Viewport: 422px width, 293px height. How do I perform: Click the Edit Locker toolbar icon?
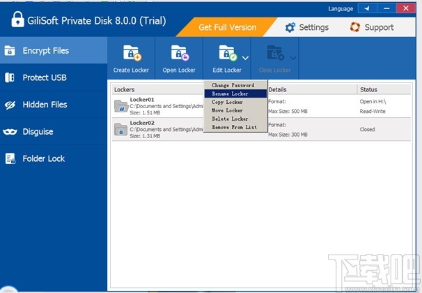coord(228,53)
